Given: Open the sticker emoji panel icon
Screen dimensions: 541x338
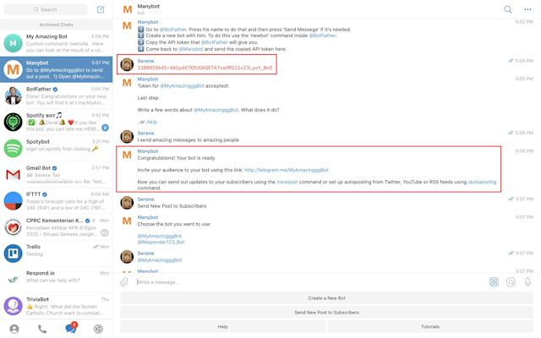Looking at the screenshot, I should (511, 282).
